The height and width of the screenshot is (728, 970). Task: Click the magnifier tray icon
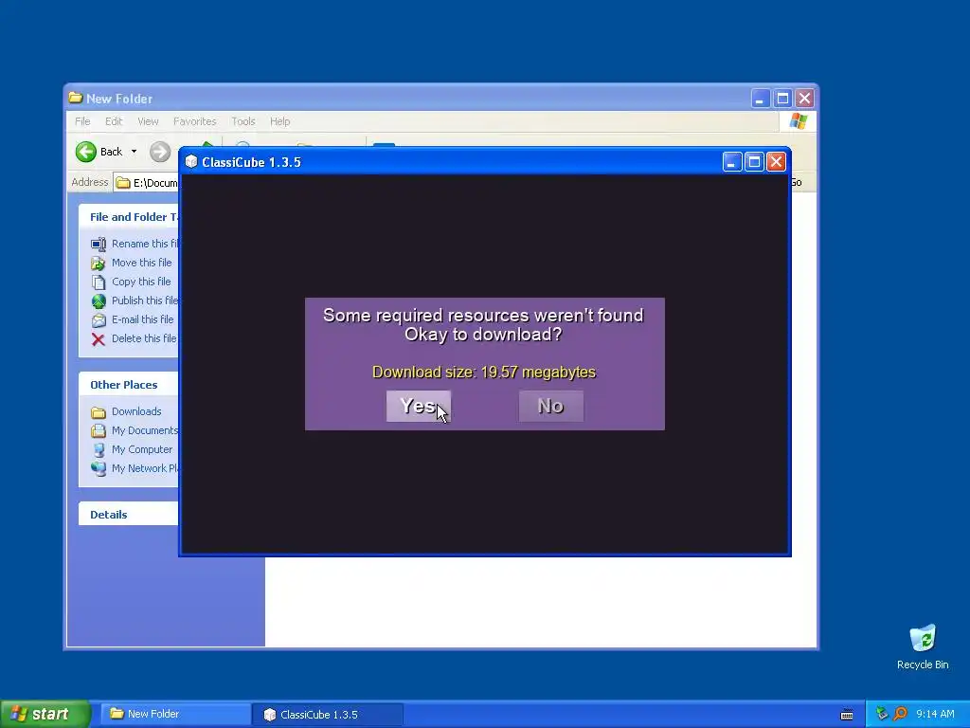click(900, 715)
